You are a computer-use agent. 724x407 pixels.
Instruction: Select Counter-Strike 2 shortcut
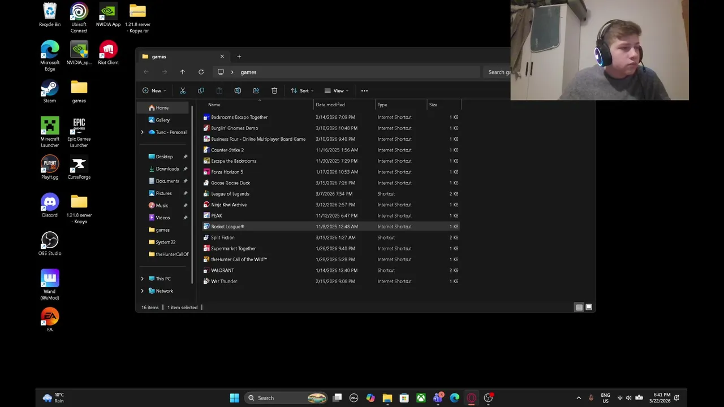pyautogui.click(x=330, y=150)
